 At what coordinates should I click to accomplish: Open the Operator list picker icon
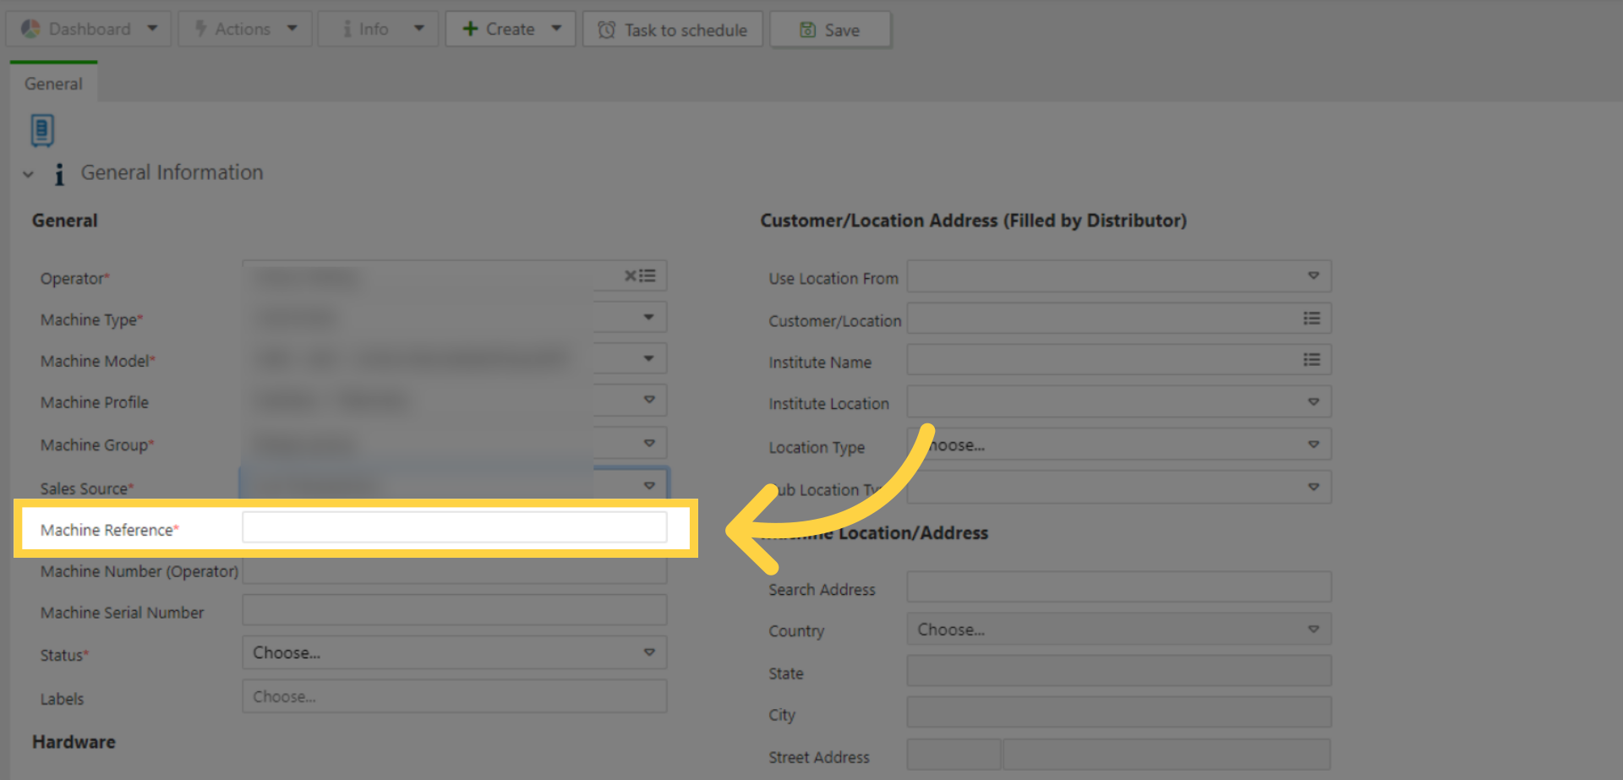point(648,275)
